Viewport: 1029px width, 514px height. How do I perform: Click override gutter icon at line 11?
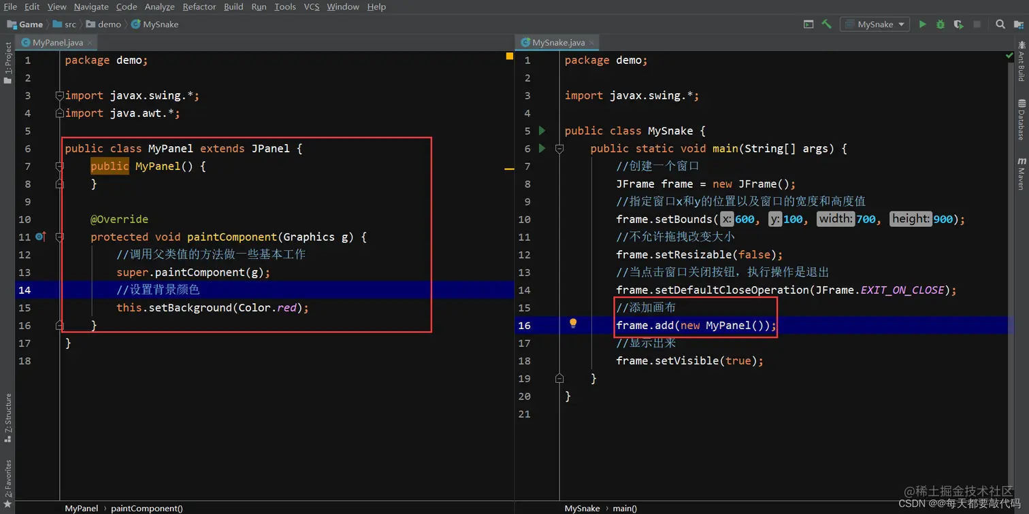(x=40, y=237)
